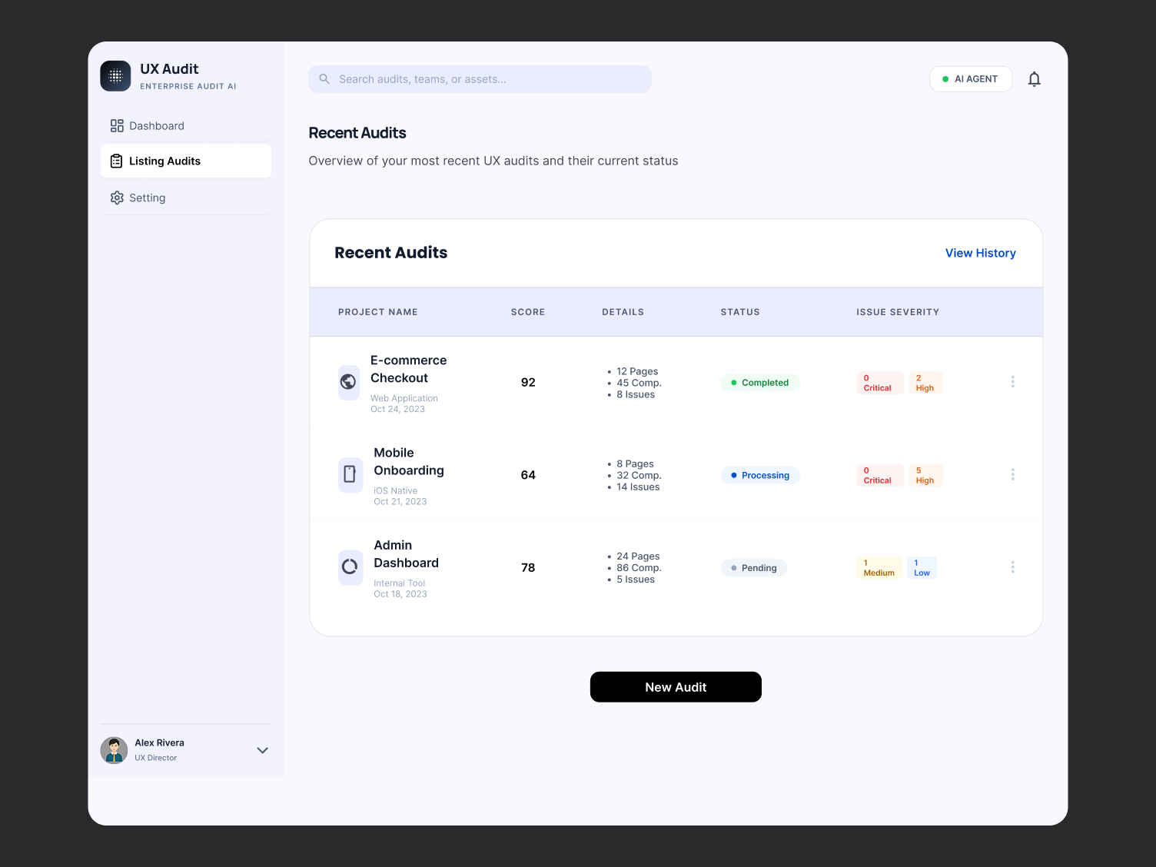
Task: Select the phone icon for Mobile Onboarding
Action: tap(350, 474)
